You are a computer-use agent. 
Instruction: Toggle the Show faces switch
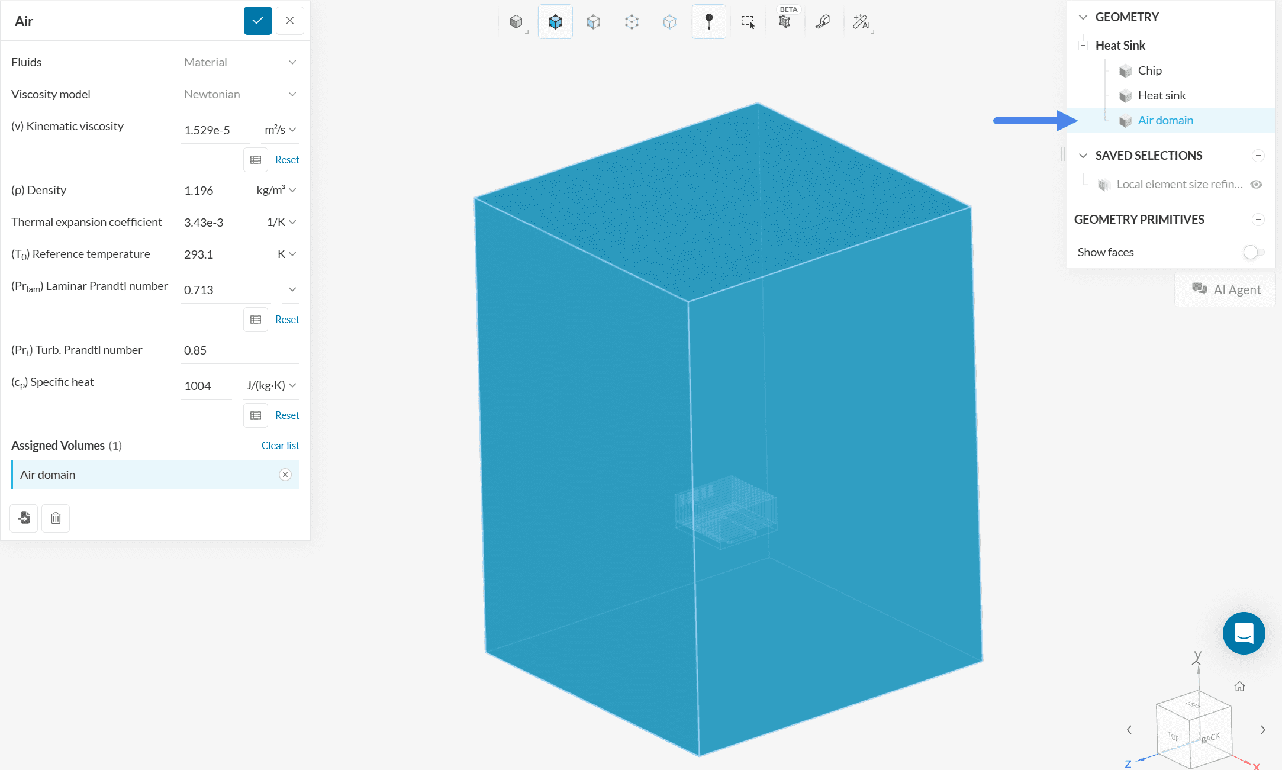coord(1253,252)
